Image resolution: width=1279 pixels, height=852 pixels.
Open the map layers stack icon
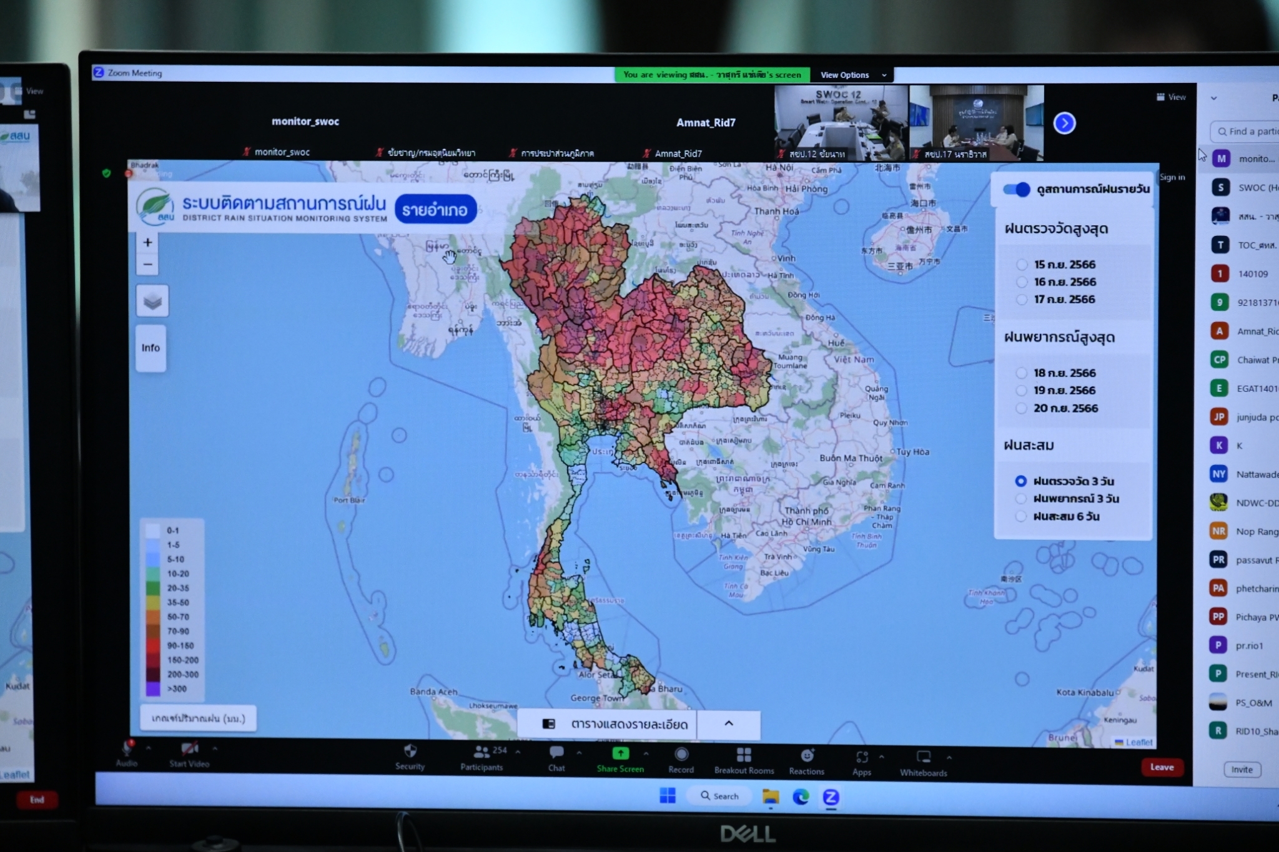(x=152, y=301)
